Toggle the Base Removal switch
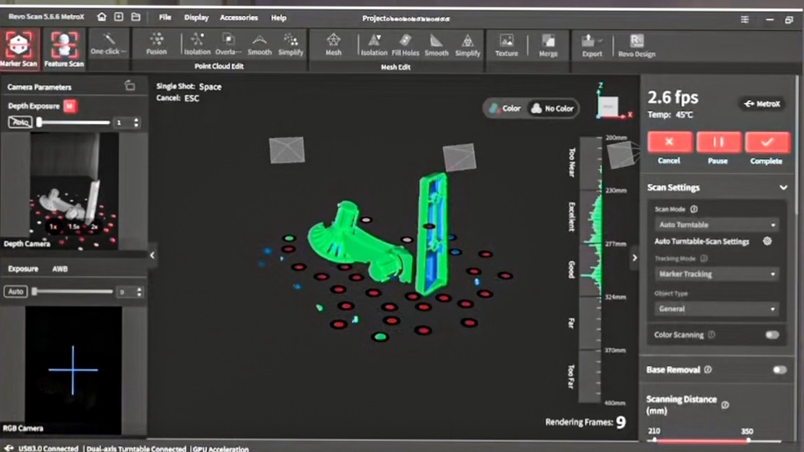This screenshot has height=452, width=804. click(780, 369)
